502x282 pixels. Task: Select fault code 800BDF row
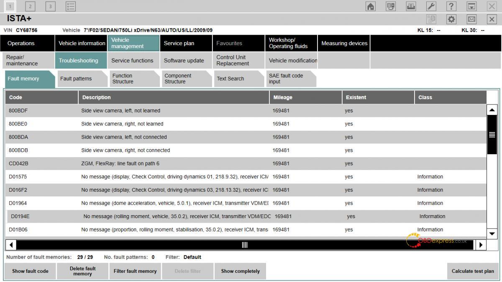pos(246,111)
